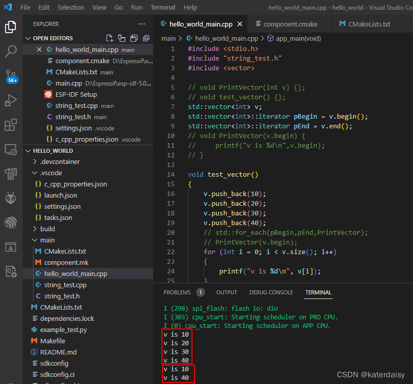This screenshot has width=413, height=384.
Task: Open the Run menu
Action: click(x=136, y=7)
